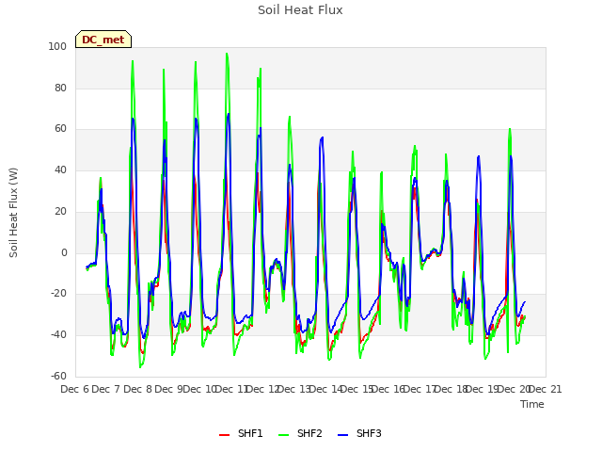
Task: Click the Dec 8 x-axis tick label
Action: [138, 389]
